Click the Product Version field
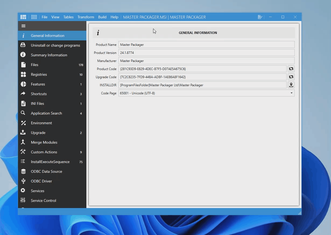Image resolution: width=331 pixels, height=235 pixels. pyautogui.click(x=206, y=53)
